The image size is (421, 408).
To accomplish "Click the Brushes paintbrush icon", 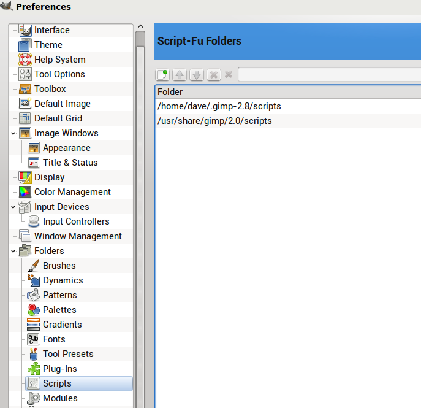I will point(34,266).
